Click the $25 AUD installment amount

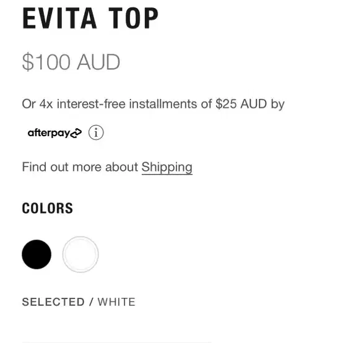tap(241, 103)
